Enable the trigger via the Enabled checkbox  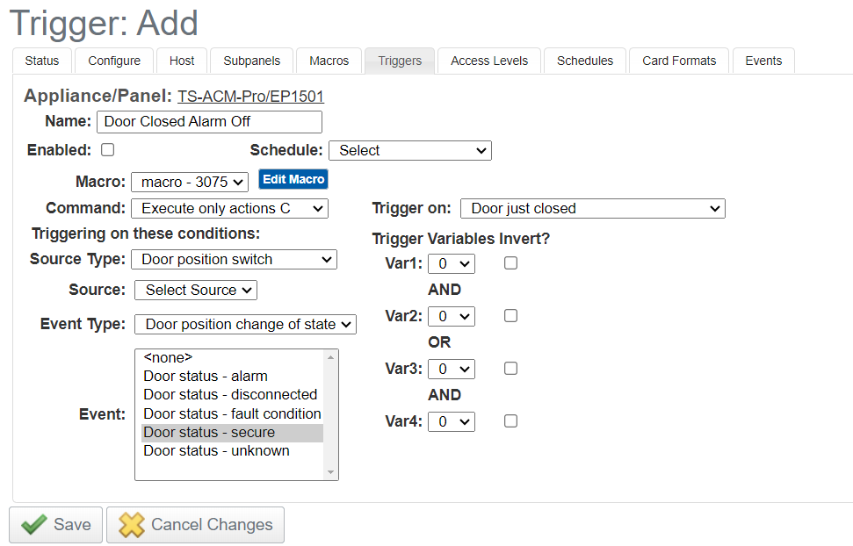(107, 149)
